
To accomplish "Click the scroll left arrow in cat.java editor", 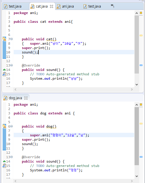I will coord(15,89).
